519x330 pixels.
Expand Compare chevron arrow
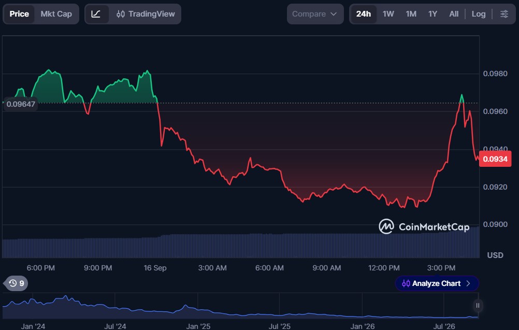click(334, 14)
